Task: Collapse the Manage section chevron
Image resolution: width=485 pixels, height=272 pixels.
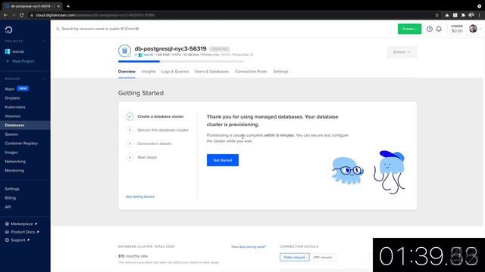Action: (44, 79)
